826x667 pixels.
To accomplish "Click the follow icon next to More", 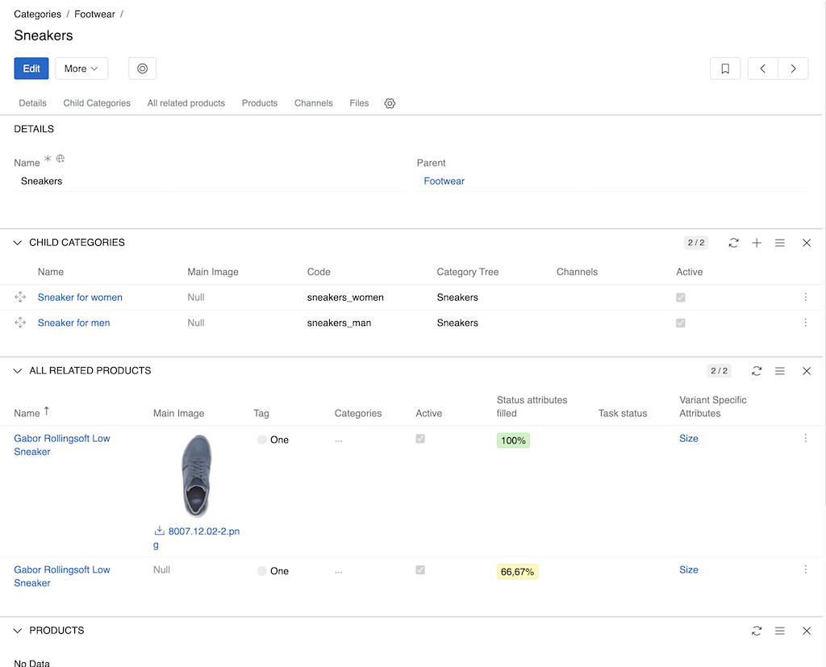I will [142, 69].
